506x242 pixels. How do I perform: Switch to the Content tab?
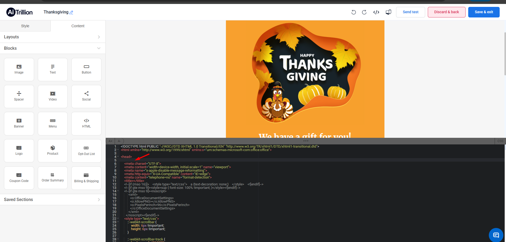[x=78, y=26]
